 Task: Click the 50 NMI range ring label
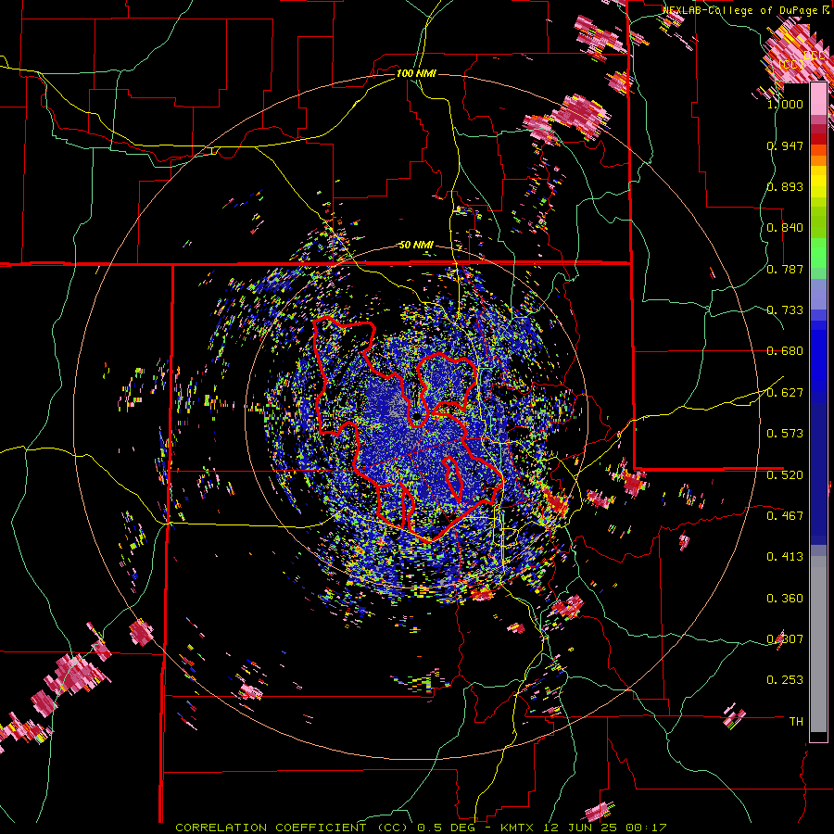click(x=416, y=246)
